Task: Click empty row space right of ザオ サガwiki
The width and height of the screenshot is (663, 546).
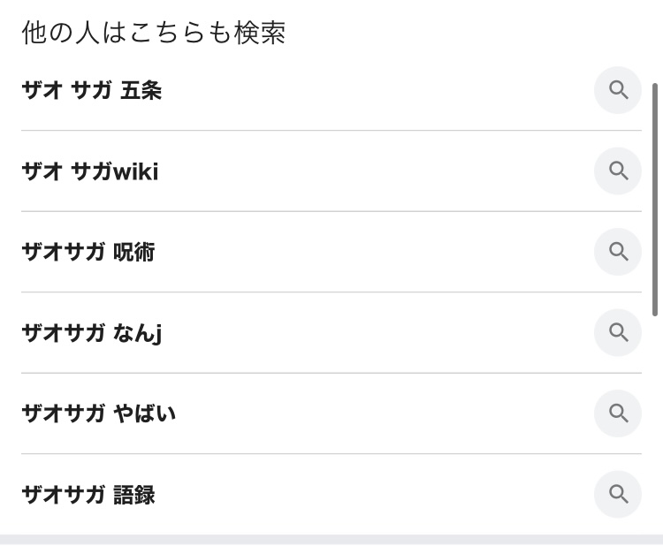Action: (x=371, y=171)
